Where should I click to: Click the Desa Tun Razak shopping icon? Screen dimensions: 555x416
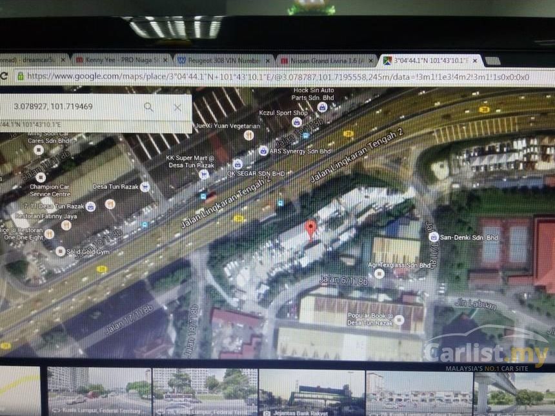click(145, 186)
